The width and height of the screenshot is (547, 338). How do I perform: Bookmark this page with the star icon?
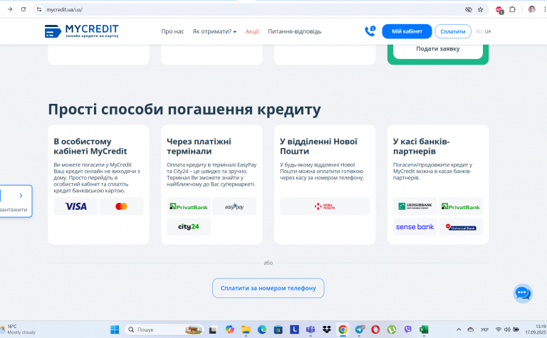tap(480, 9)
